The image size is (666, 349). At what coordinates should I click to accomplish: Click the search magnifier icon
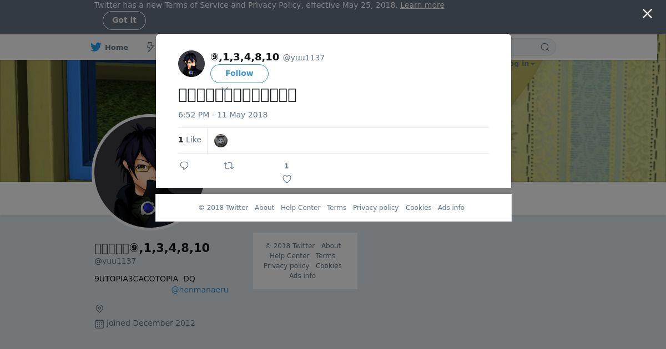[x=545, y=48]
